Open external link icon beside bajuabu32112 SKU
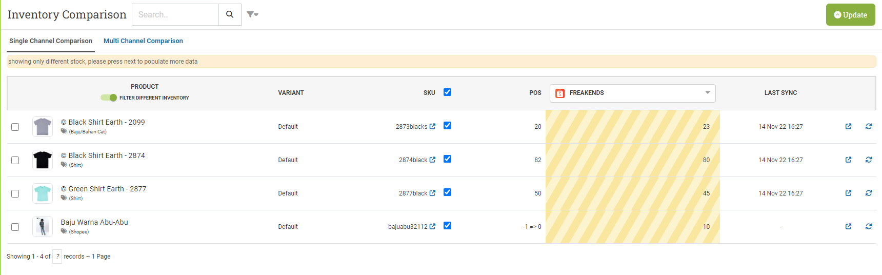The image size is (882, 275). tap(432, 226)
